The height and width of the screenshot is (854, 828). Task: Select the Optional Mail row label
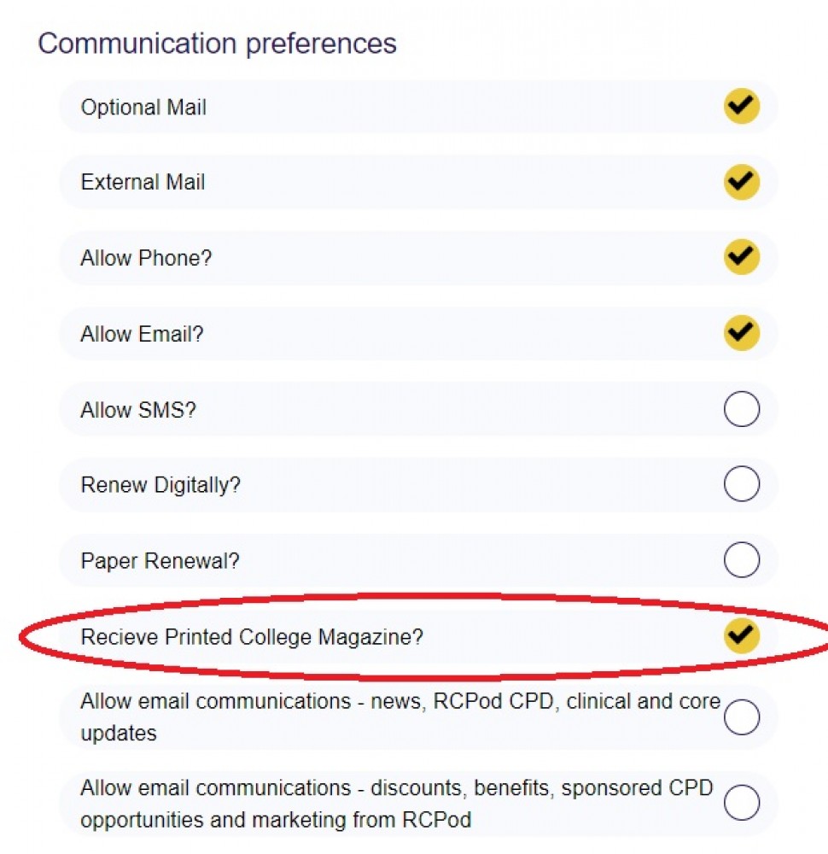click(x=143, y=107)
